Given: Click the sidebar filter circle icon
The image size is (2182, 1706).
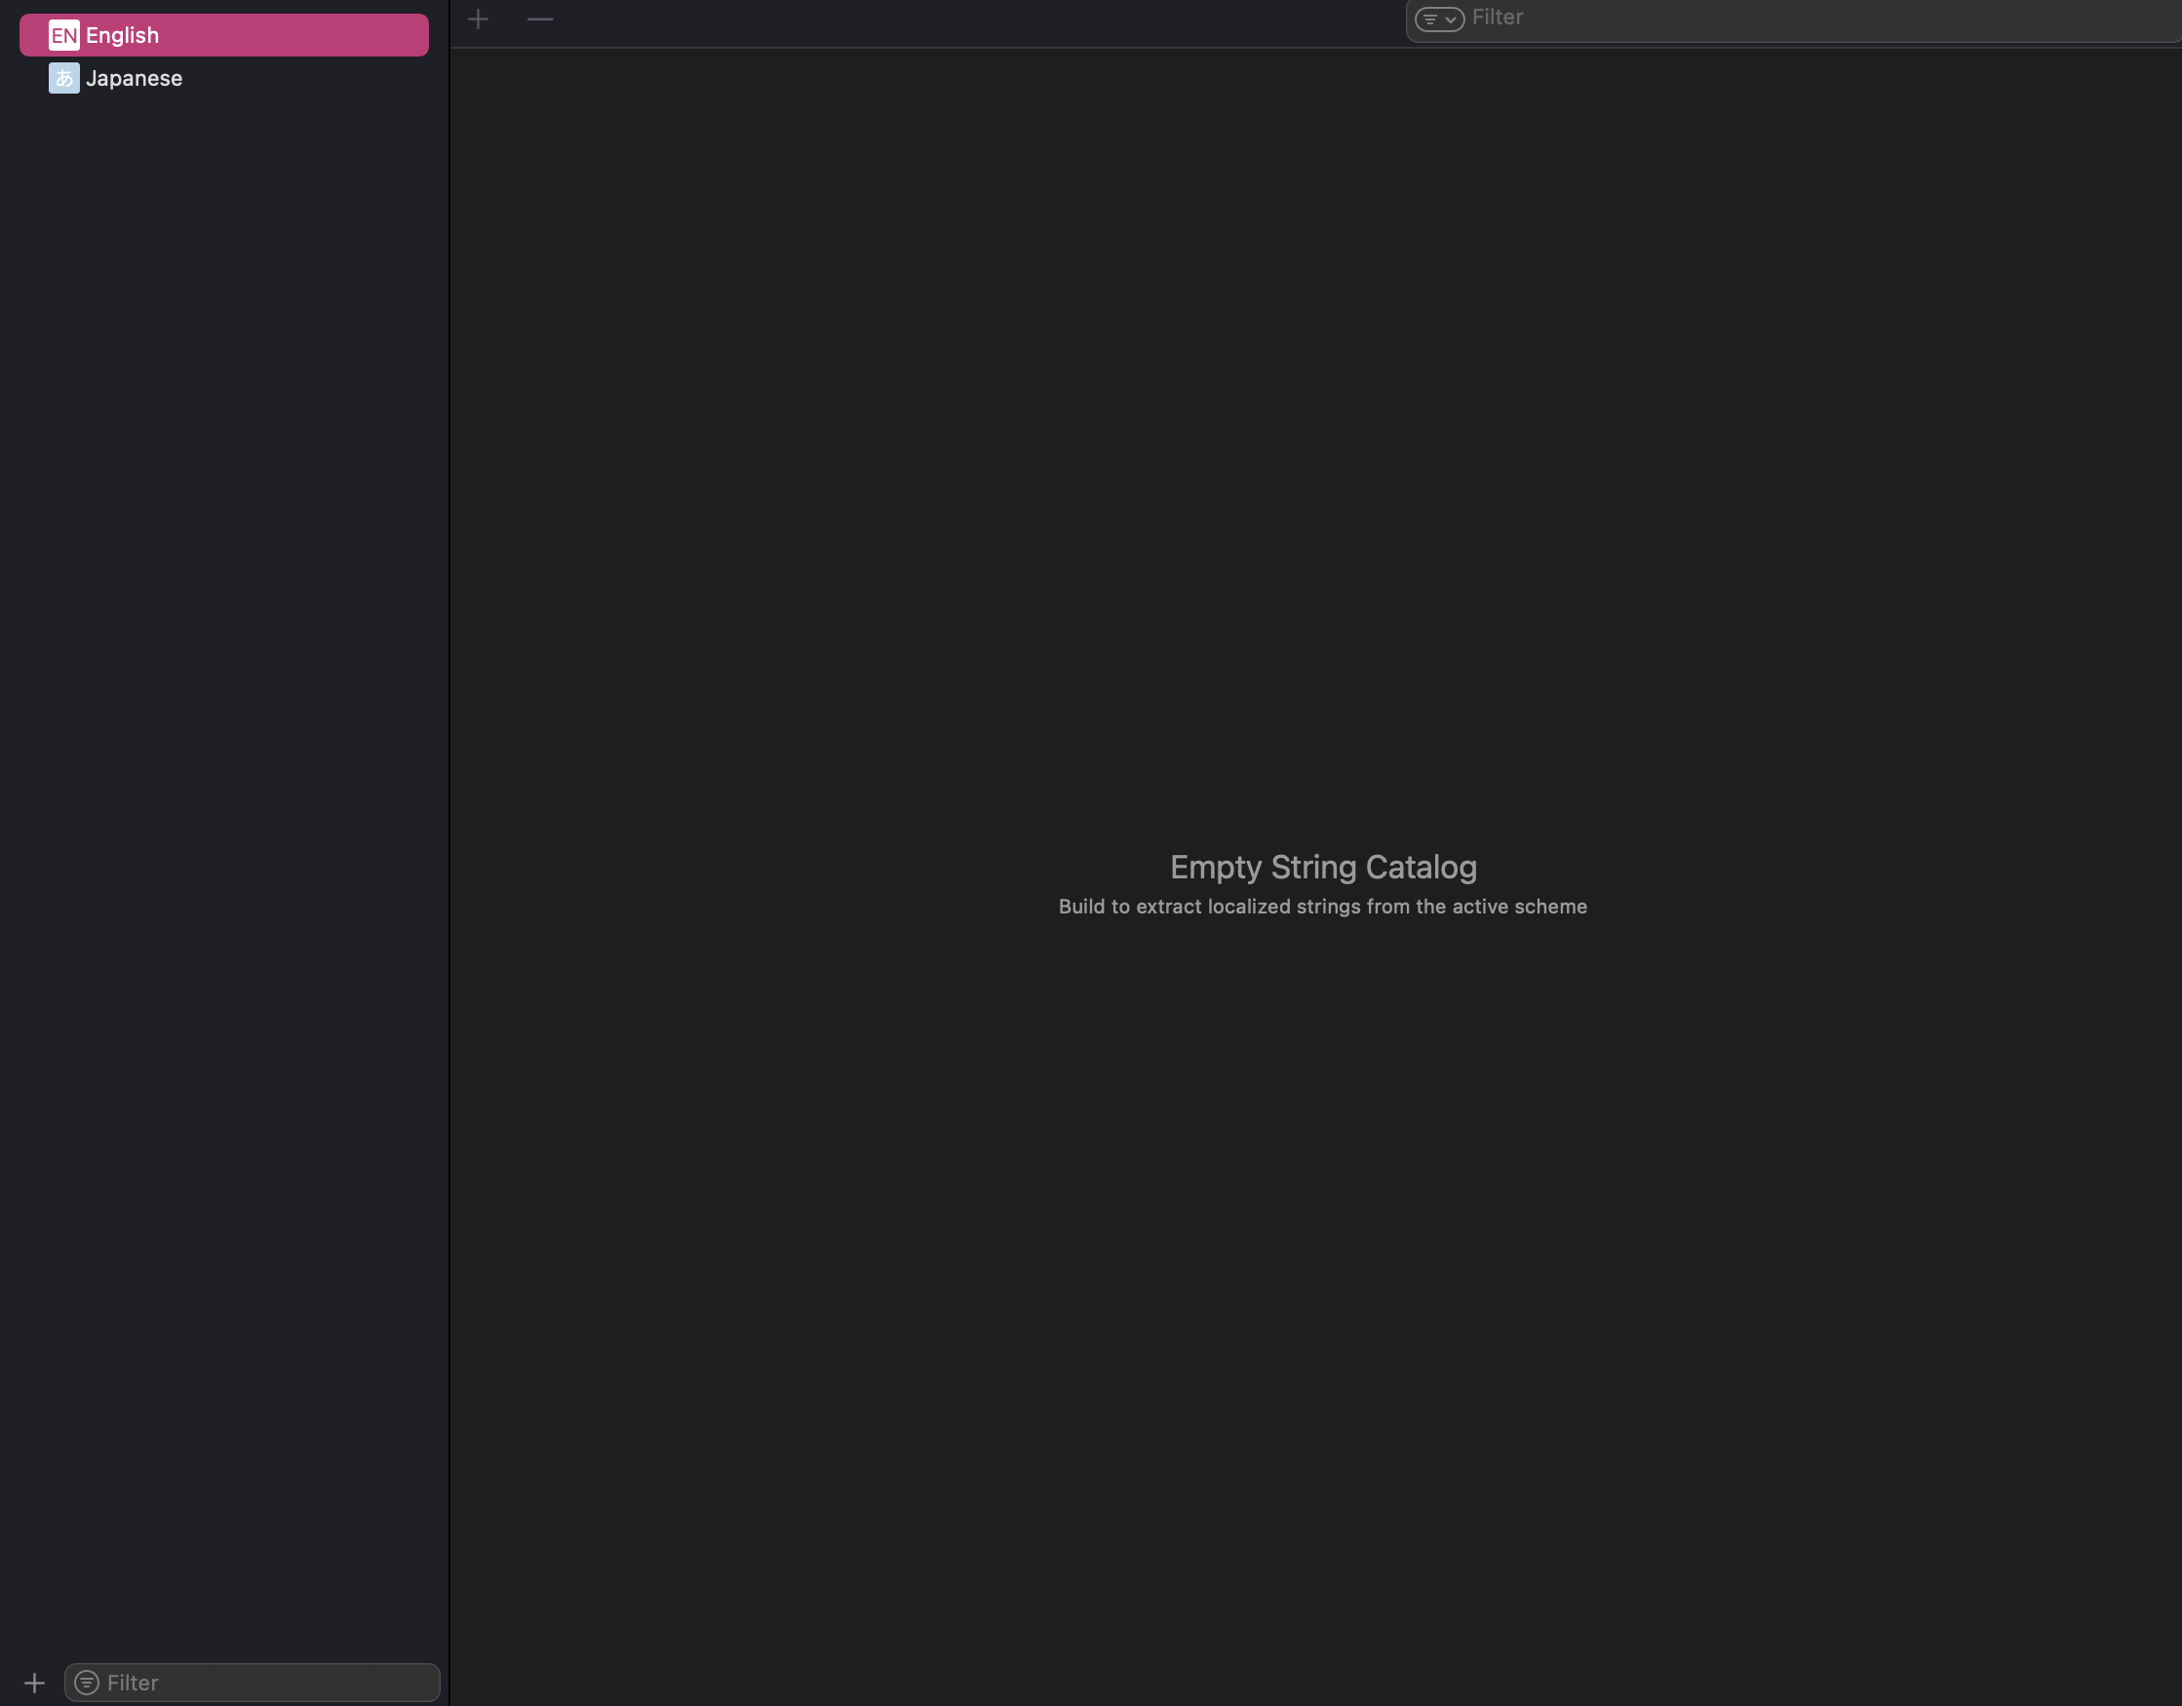Looking at the screenshot, I should (x=87, y=1683).
